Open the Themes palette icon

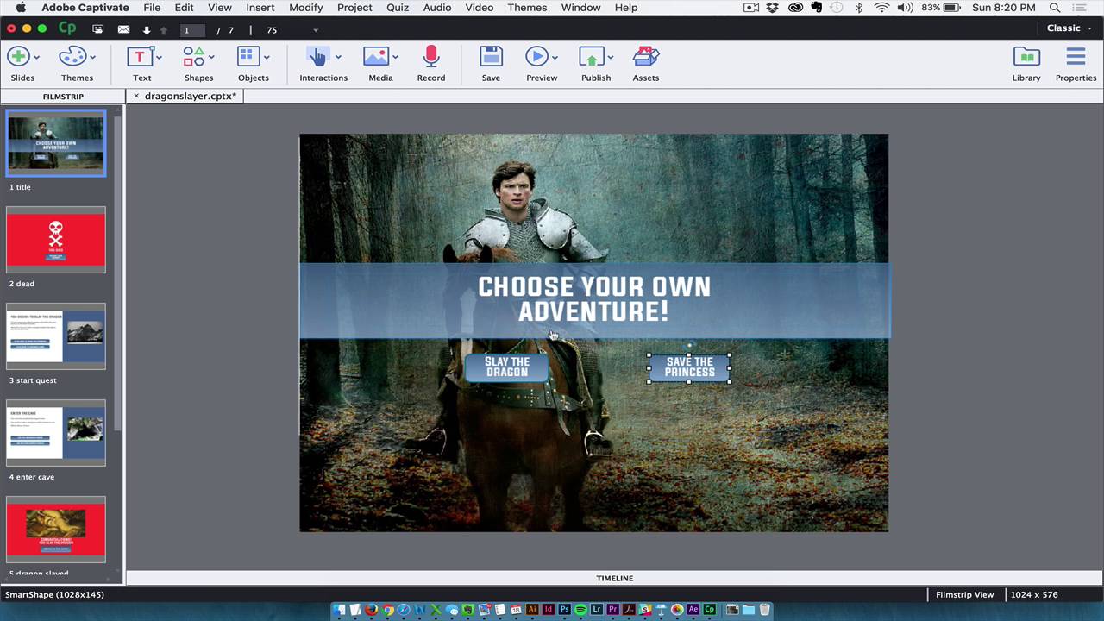72,57
